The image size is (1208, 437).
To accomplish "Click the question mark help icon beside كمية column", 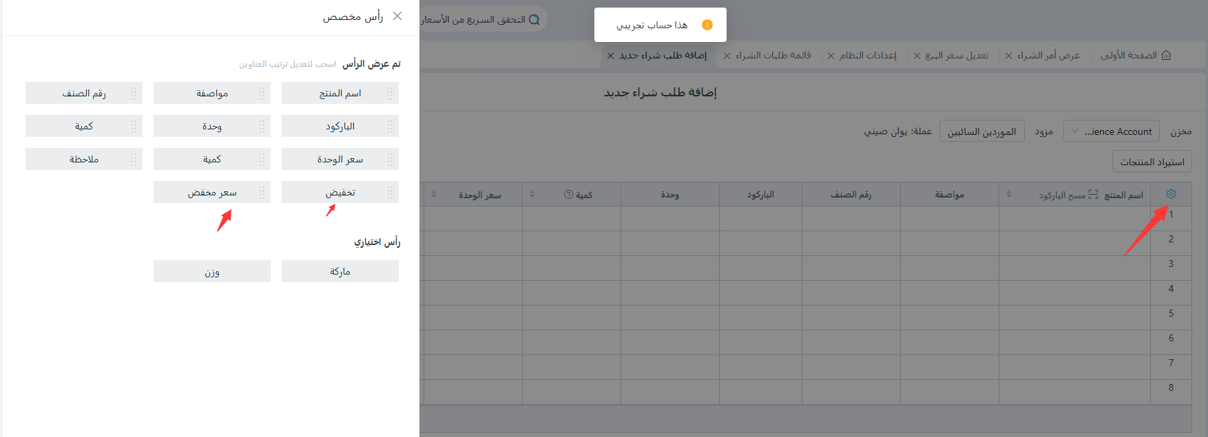I will [x=569, y=195].
